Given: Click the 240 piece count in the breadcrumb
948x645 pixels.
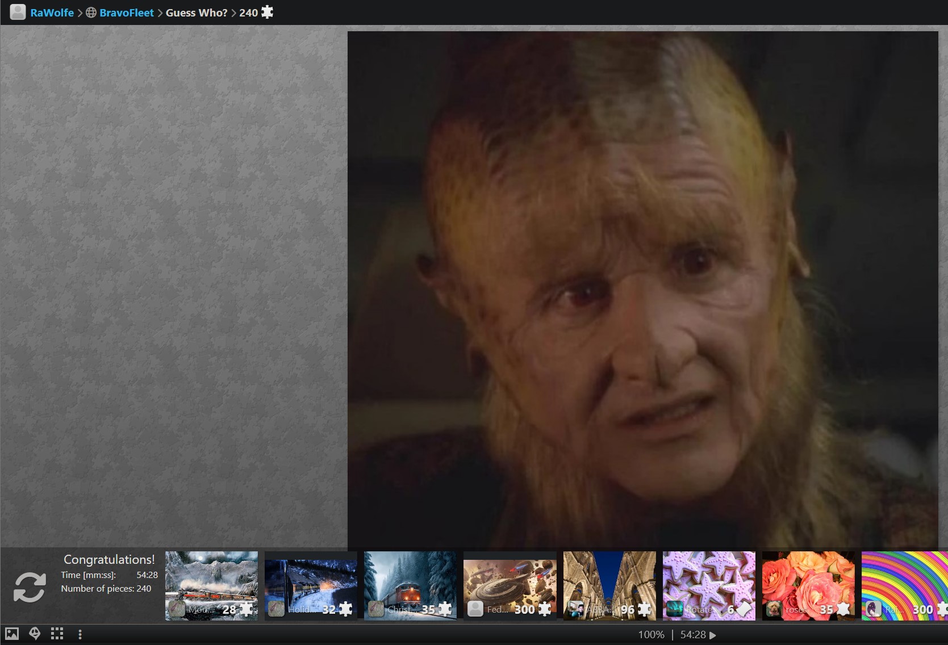Looking at the screenshot, I should (x=248, y=12).
